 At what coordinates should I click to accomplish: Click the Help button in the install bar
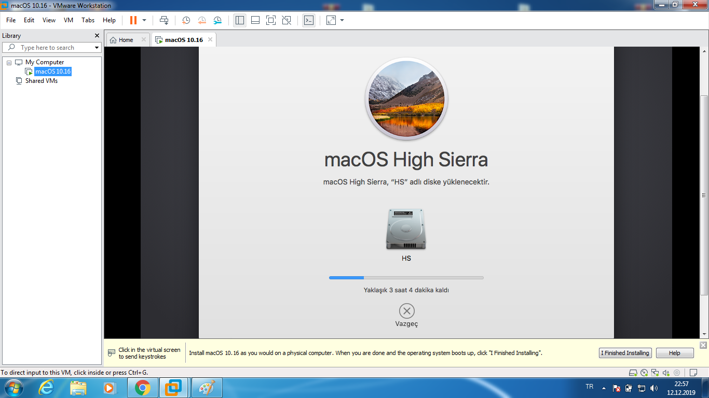[x=674, y=353]
